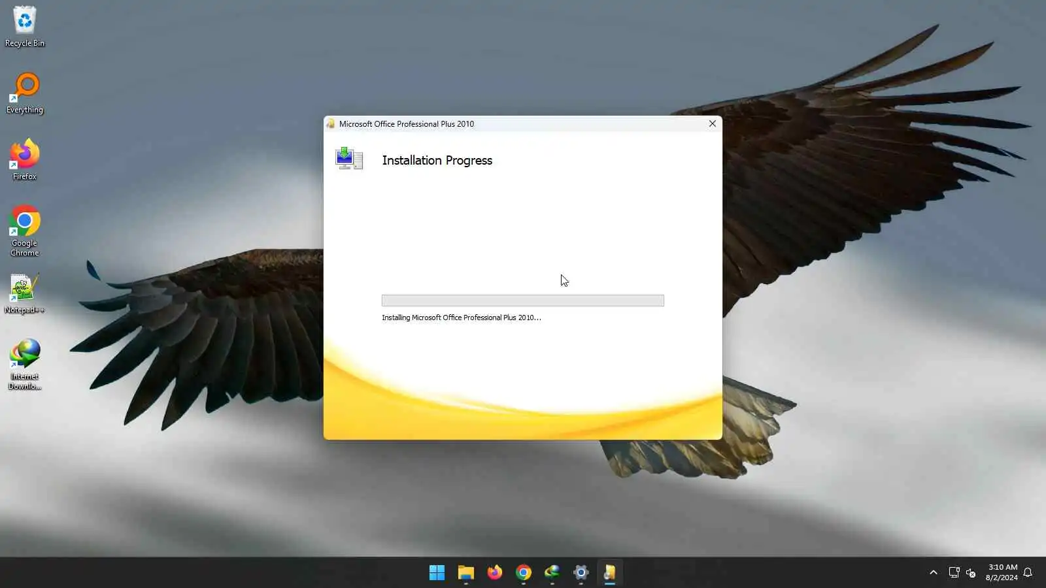Screen dimensions: 1046x588
Task: Select the Internet Download Manager desktop shortcut
Action: [25, 365]
